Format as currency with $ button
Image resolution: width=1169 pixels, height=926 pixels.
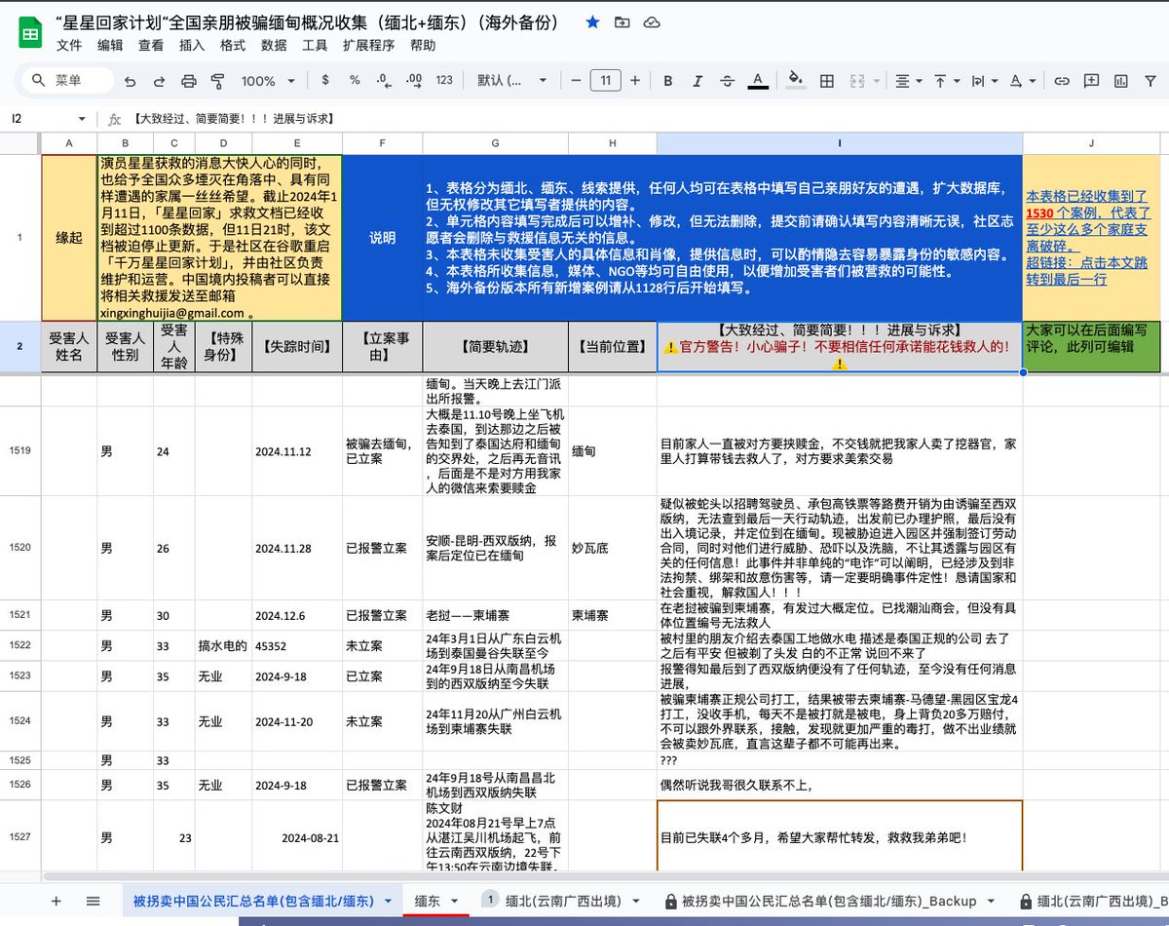tap(324, 81)
